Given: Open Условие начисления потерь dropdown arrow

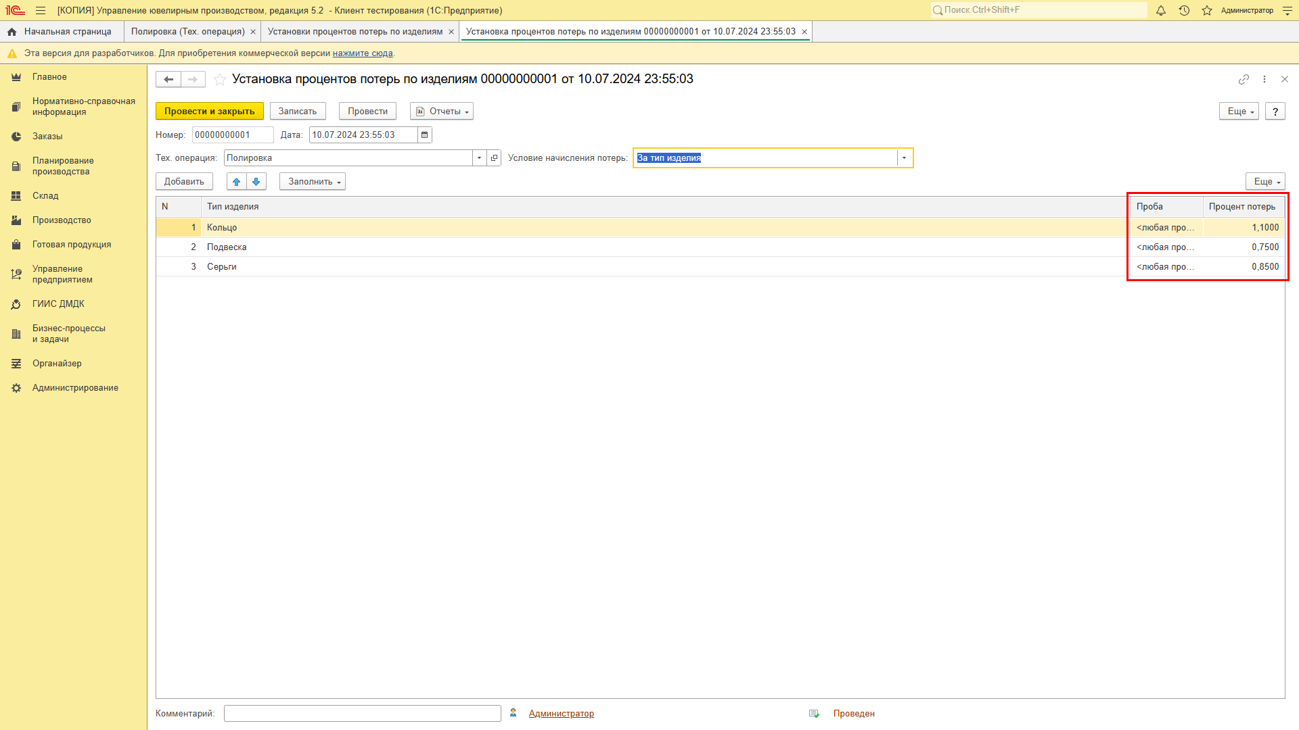Looking at the screenshot, I should 904,158.
